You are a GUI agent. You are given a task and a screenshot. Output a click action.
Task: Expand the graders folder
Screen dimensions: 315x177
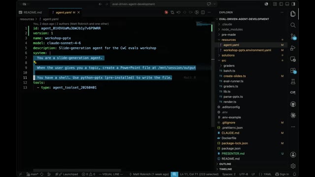tap(229, 65)
